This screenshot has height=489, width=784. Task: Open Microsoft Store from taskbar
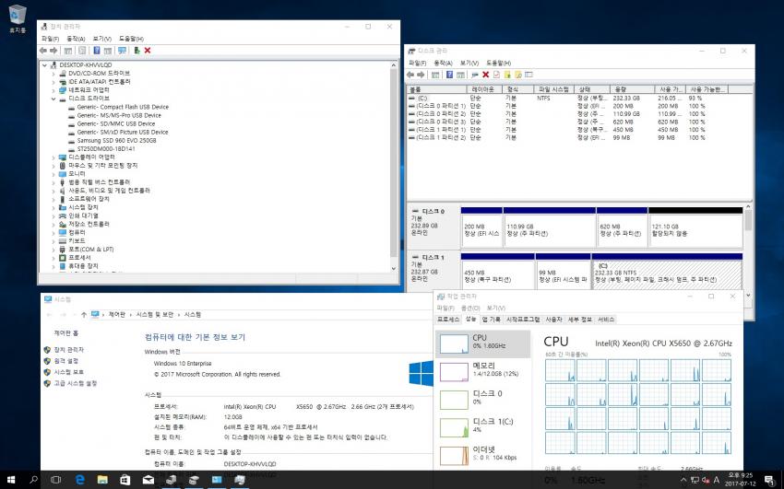click(x=125, y=480)
